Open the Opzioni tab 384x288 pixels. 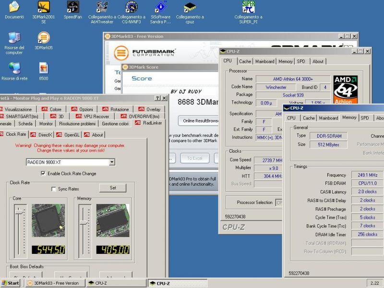(82, 109)
